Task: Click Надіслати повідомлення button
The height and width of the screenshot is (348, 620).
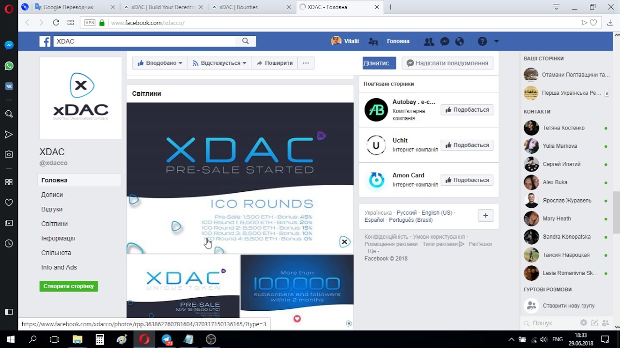Action: (x=448, y=63)
